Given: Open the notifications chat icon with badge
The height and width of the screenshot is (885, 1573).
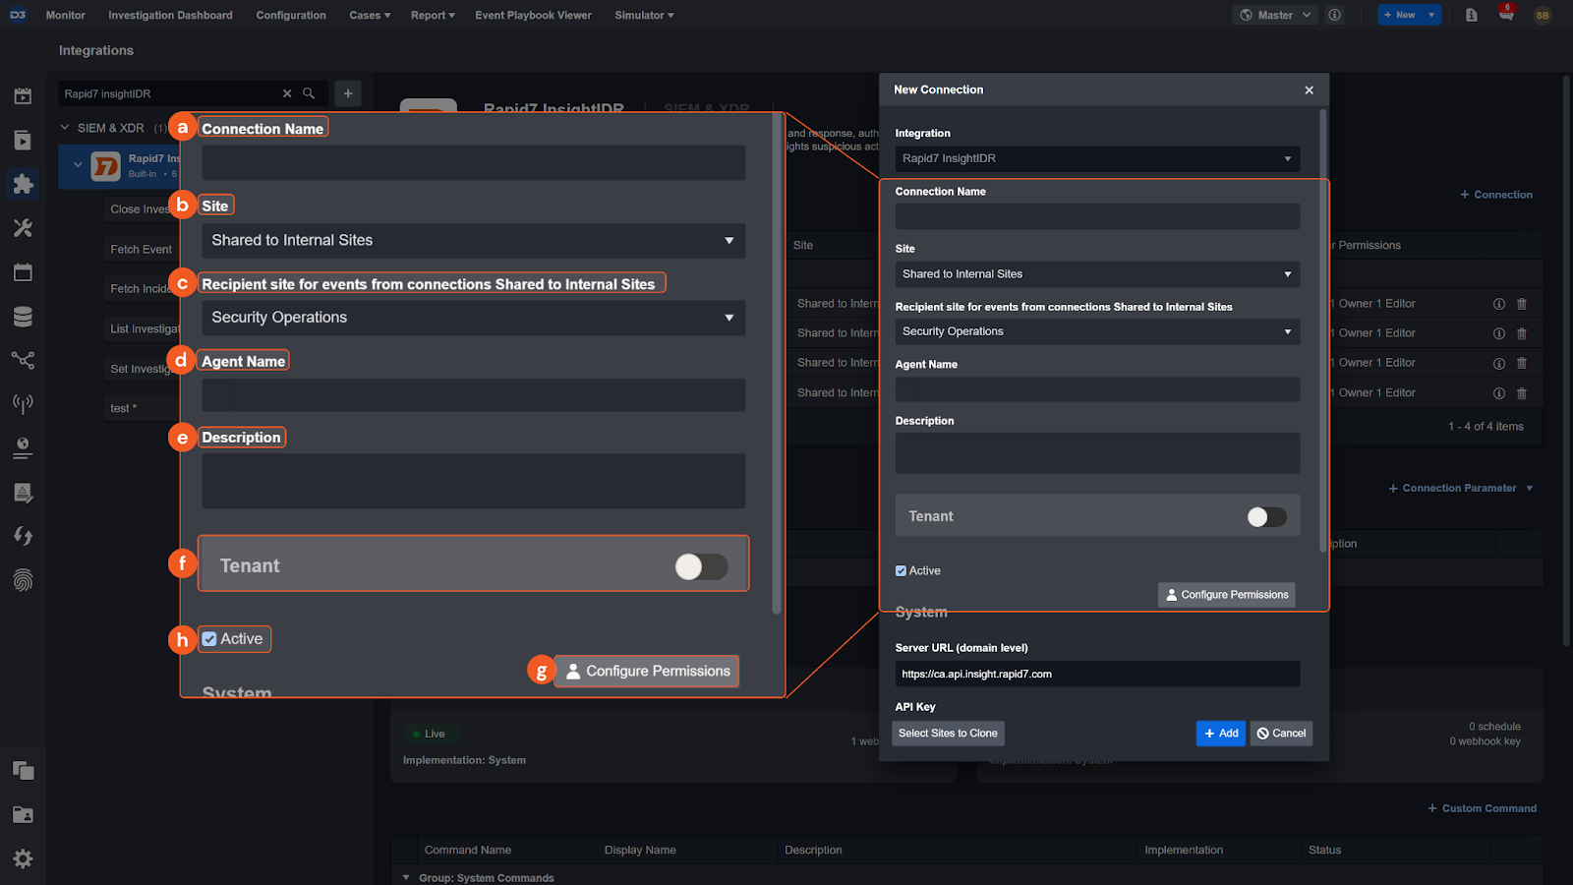Looking at the screenshot, I should pos(1506,14).
